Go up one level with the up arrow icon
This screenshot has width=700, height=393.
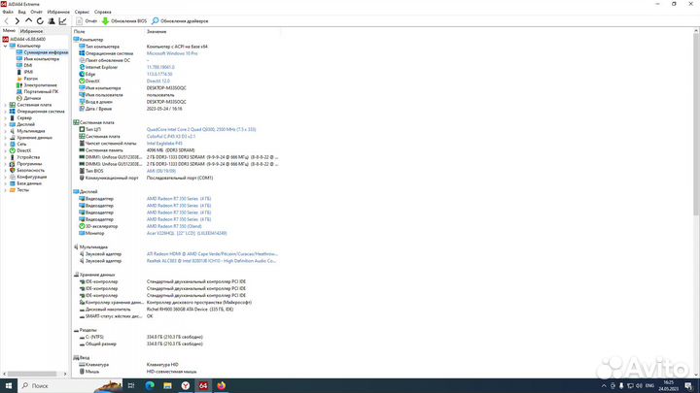28,21
